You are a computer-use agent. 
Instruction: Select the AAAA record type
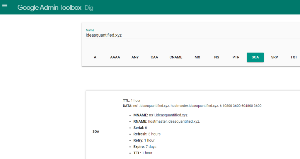pos(115,57)
